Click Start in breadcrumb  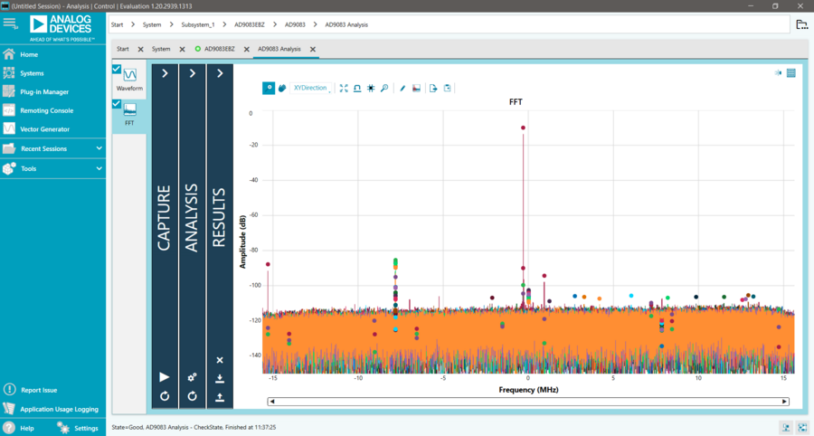click(118, 25)
